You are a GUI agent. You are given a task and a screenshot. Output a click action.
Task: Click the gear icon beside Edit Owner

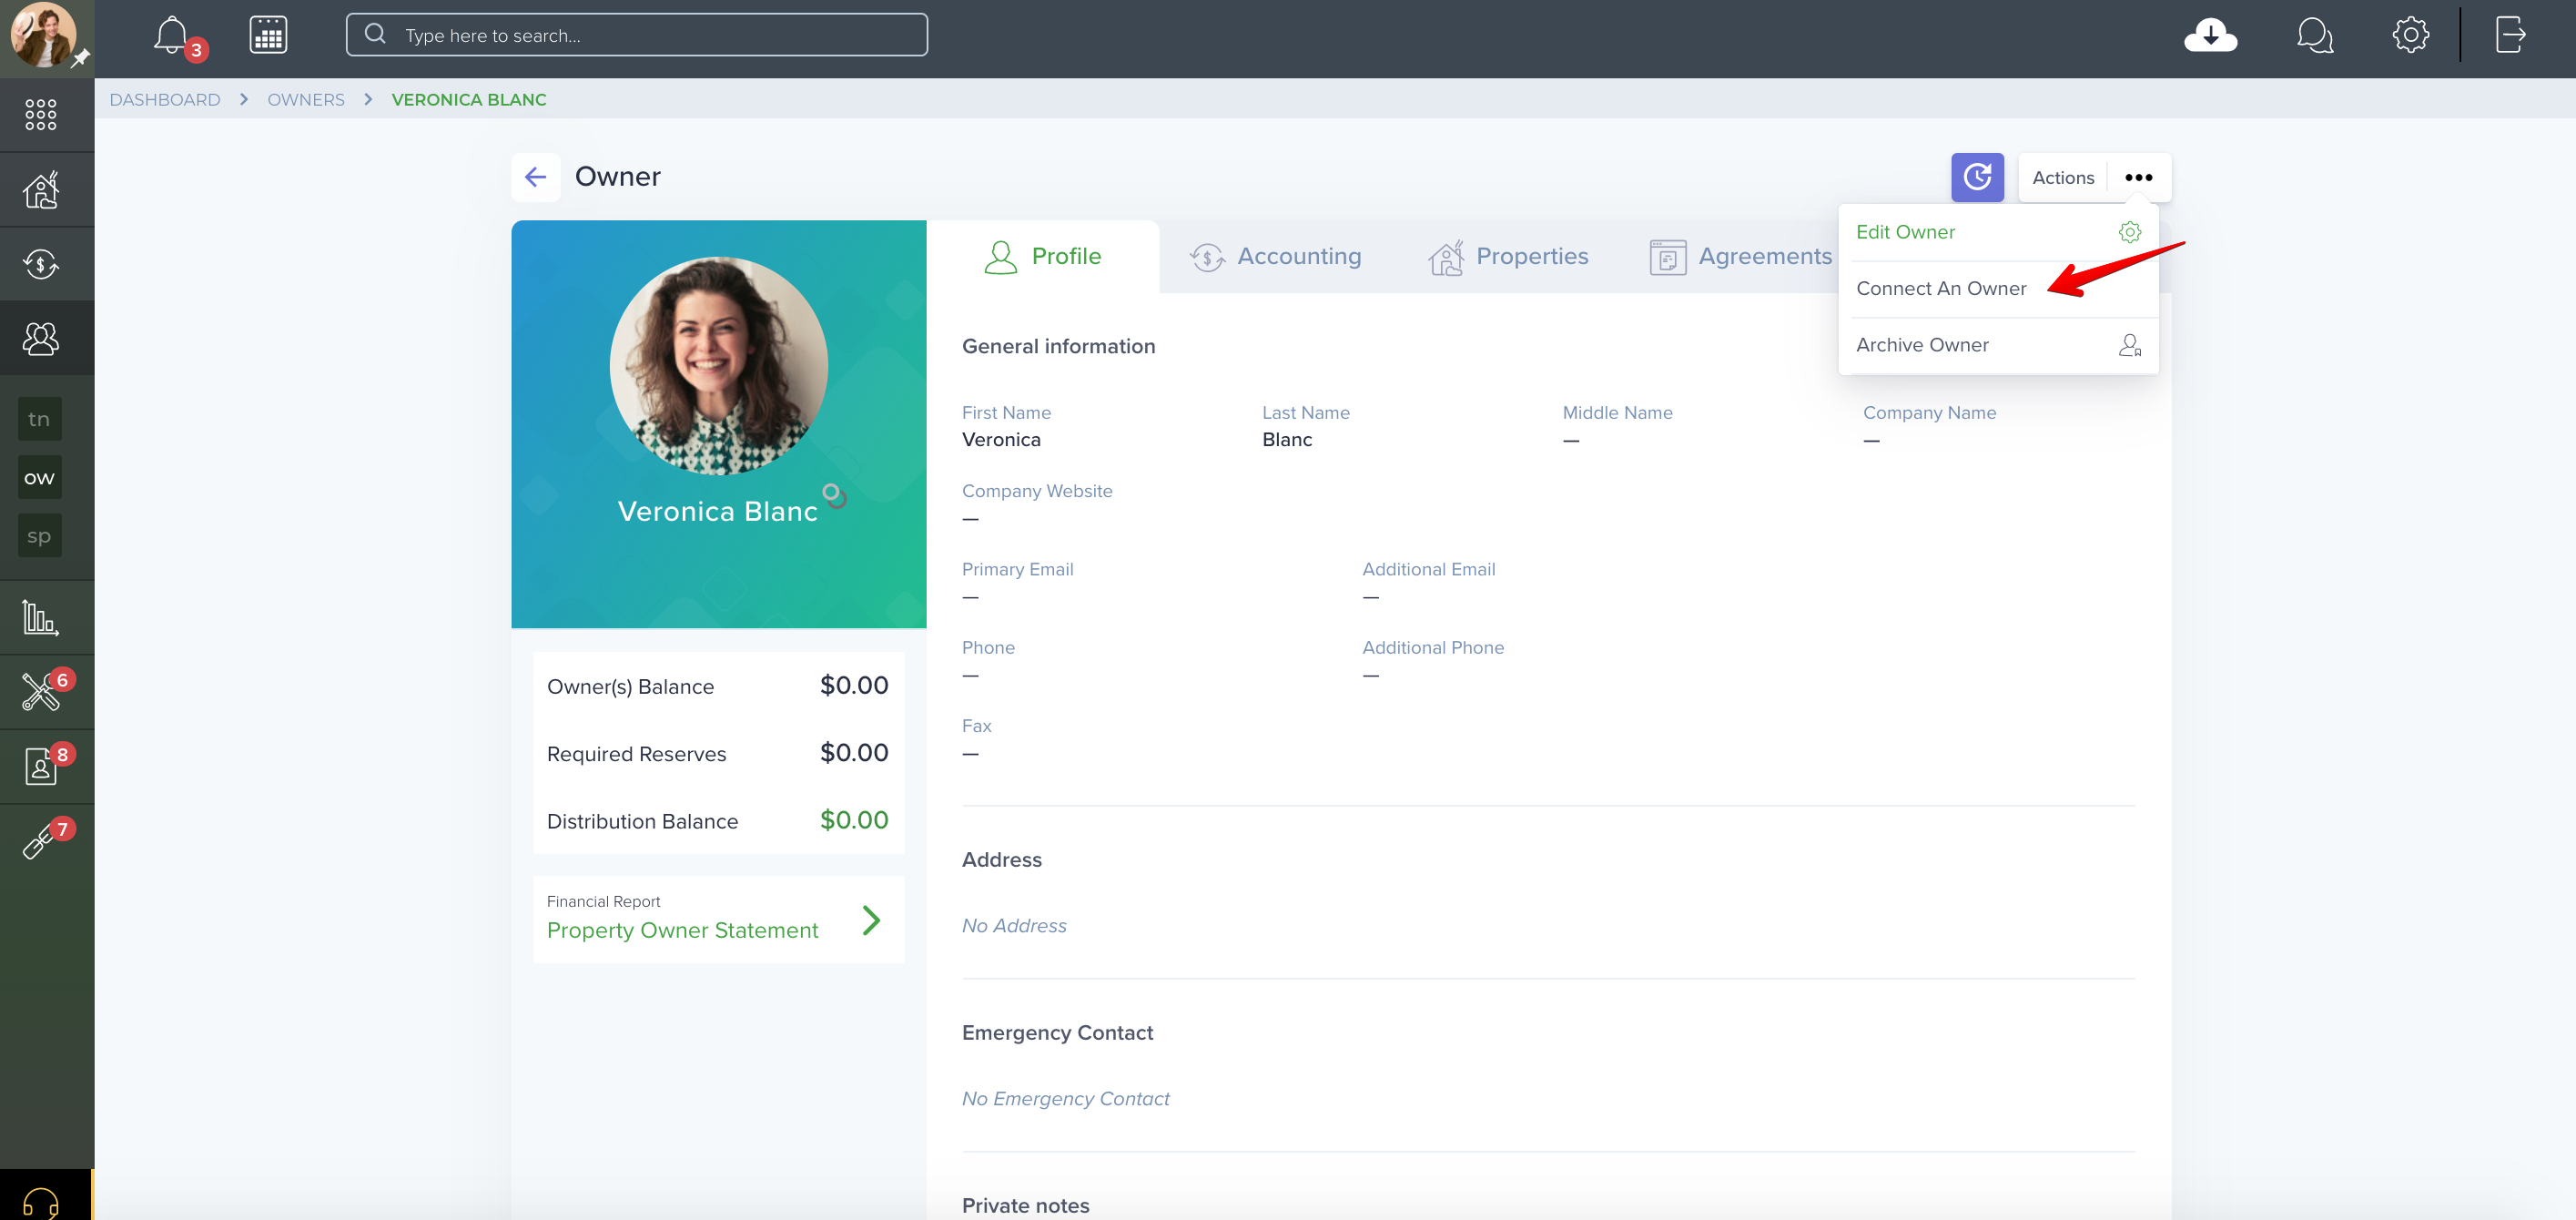pyautogui.click(x=2129, y=232)
